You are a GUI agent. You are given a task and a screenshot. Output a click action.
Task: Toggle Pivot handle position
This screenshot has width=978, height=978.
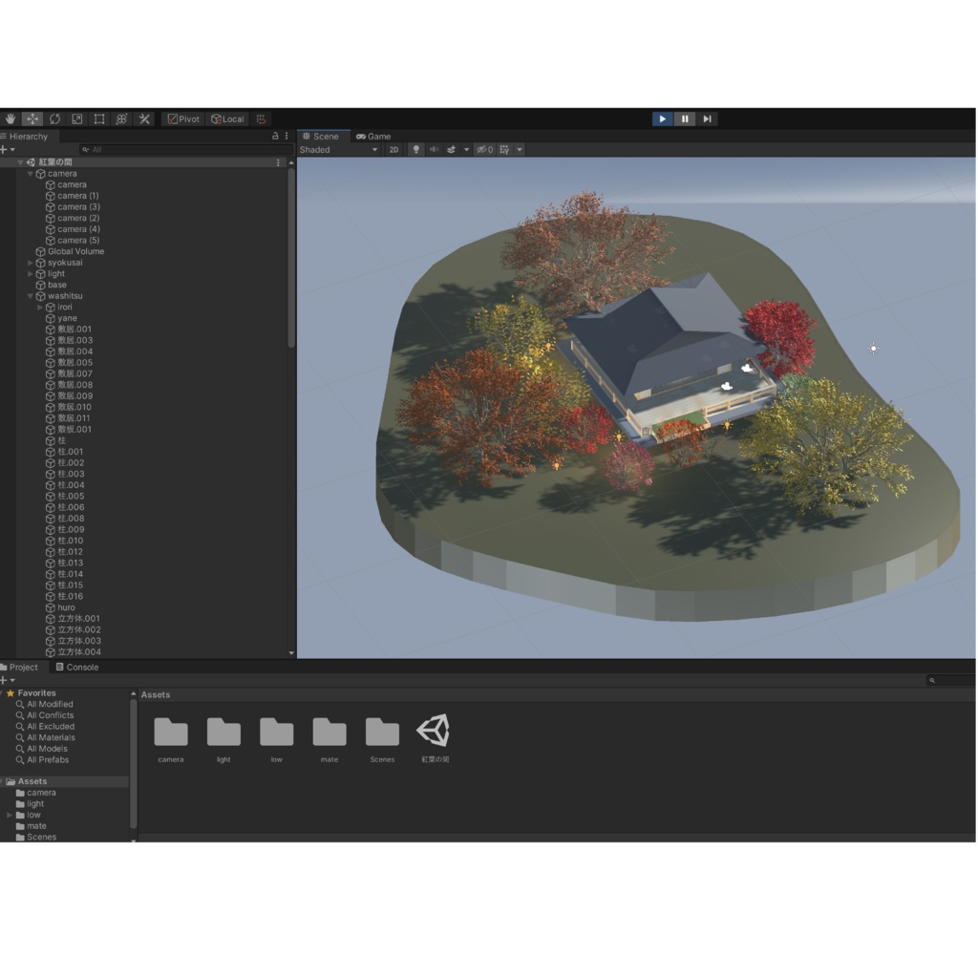183,118
